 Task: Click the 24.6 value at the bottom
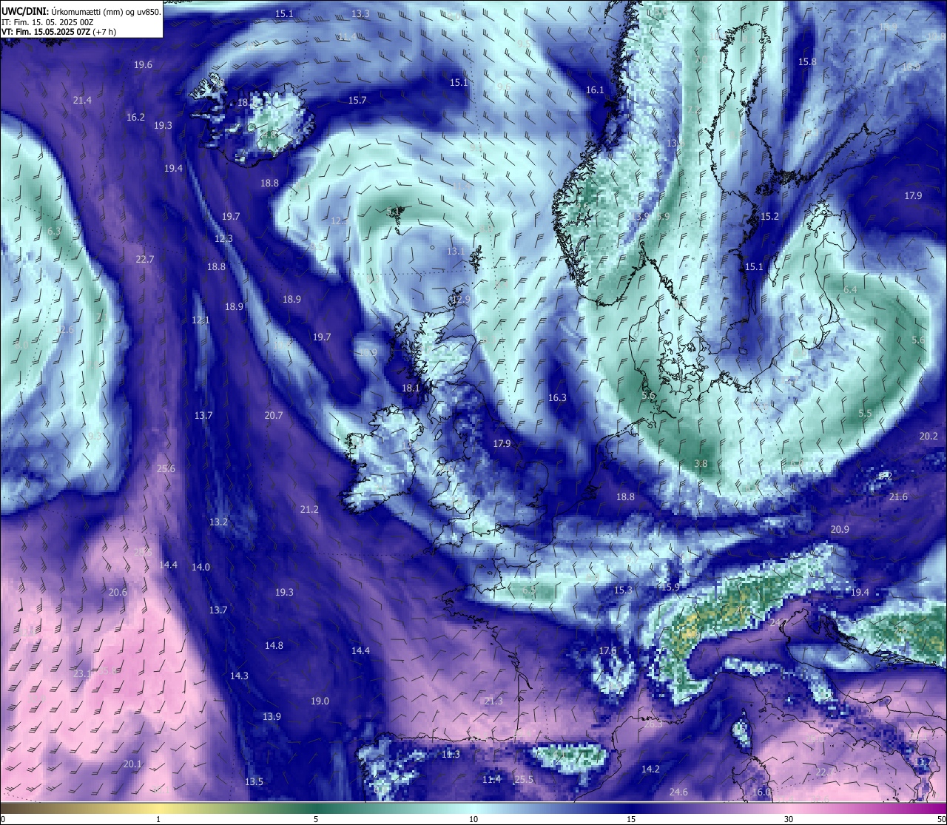pyautogui.click(x=678, y=792)
